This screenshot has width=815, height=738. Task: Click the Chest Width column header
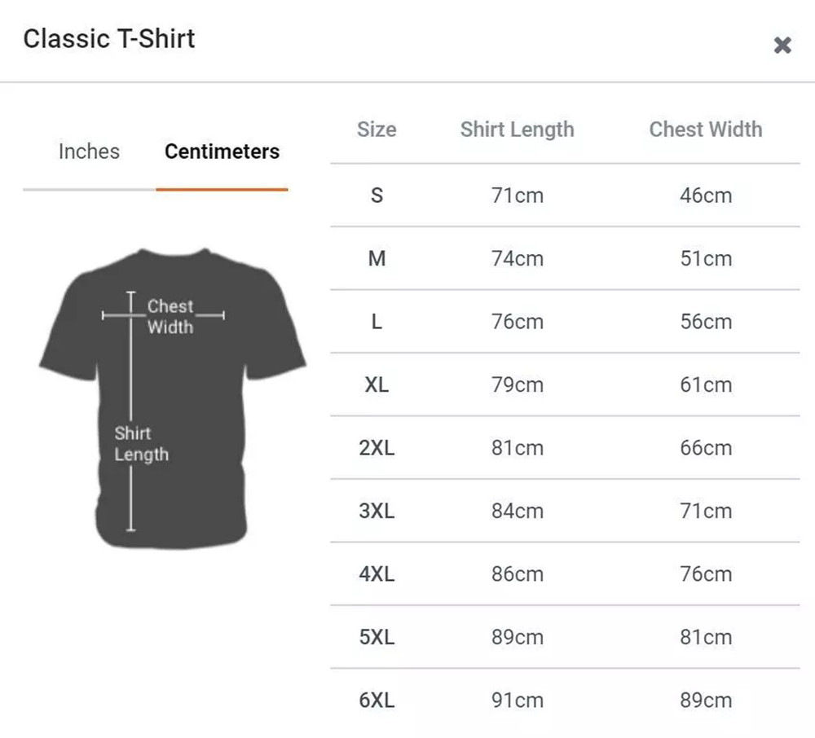click(x=705, y=130)
